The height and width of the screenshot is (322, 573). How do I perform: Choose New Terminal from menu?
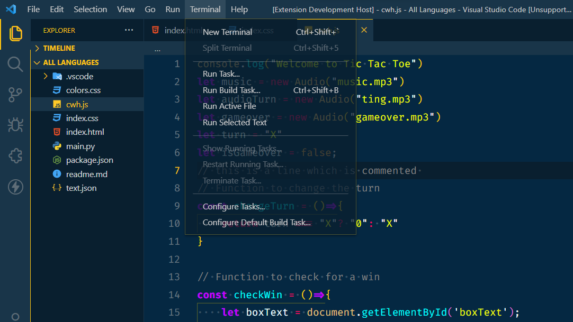[271, 32]
